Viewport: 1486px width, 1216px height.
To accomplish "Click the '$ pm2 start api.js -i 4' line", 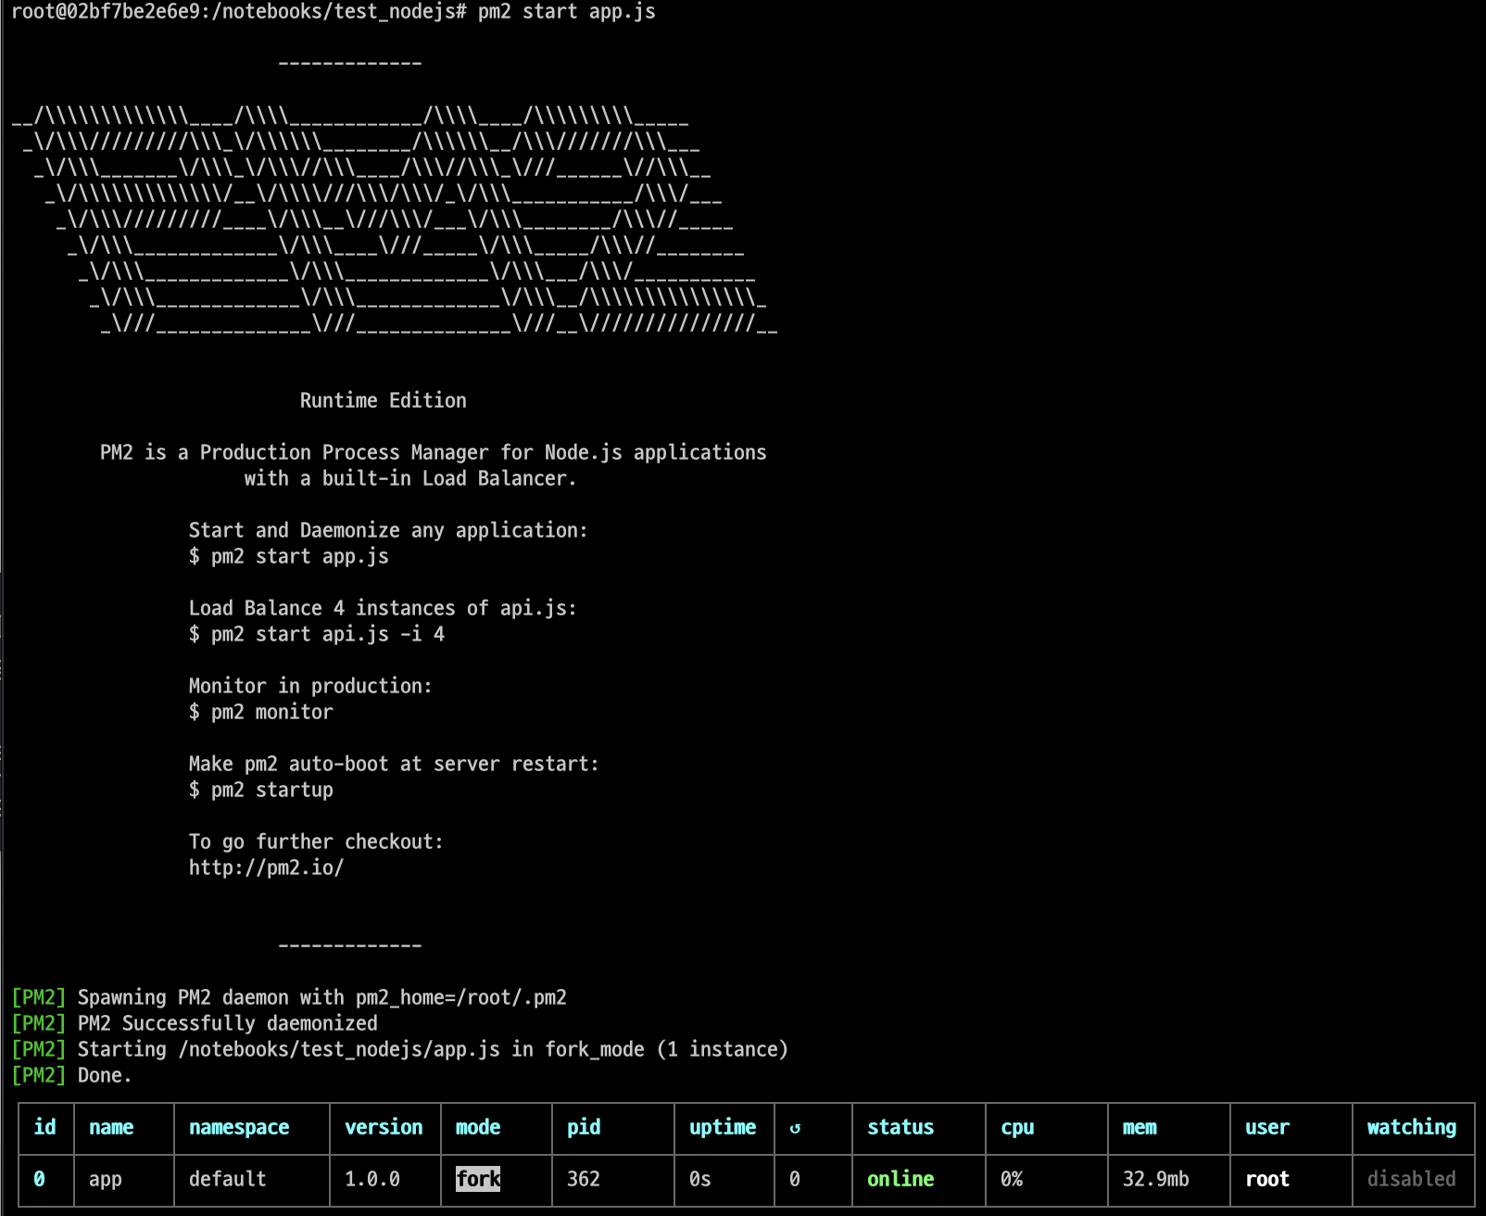I will point(317,634).
